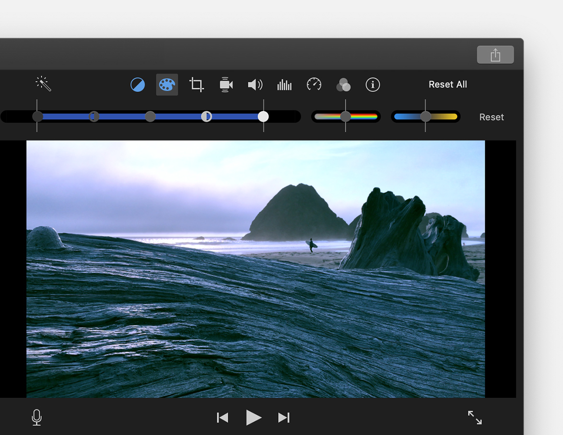
Task: Click the blue-yellow color temperature slider handle
Action: click(425, 116)
